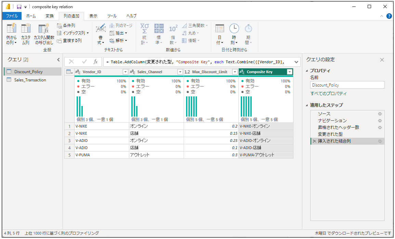Image resolution: width=395 pixels, height=239 pixels.
Task: Click the すべてのプロパティ link
Action: [328, 94]
